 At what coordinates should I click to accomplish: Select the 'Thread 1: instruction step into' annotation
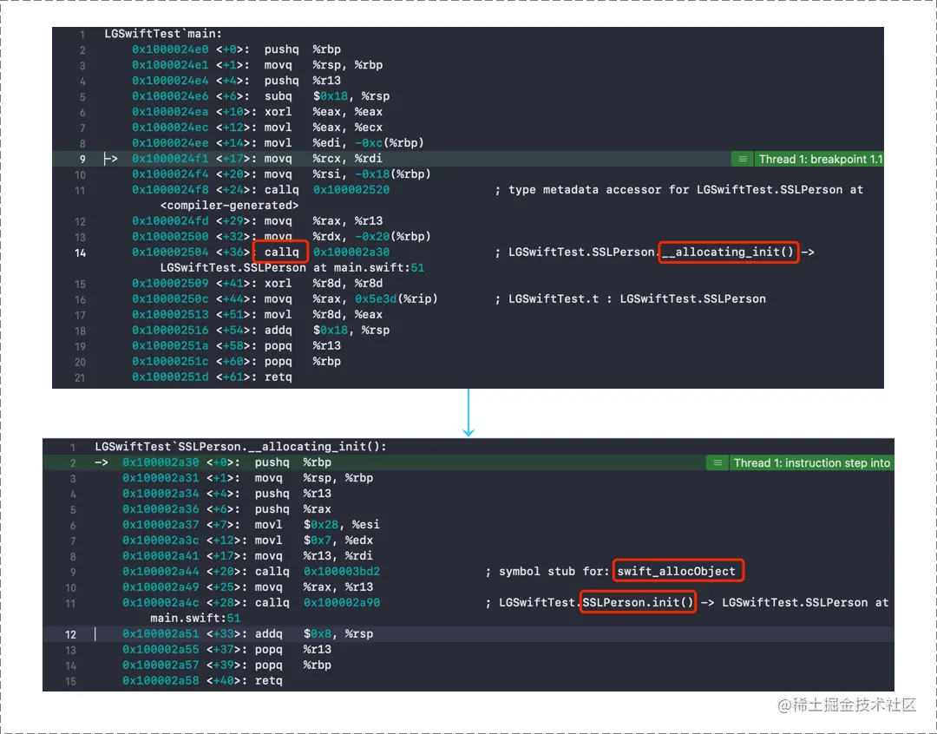[811, 462]
